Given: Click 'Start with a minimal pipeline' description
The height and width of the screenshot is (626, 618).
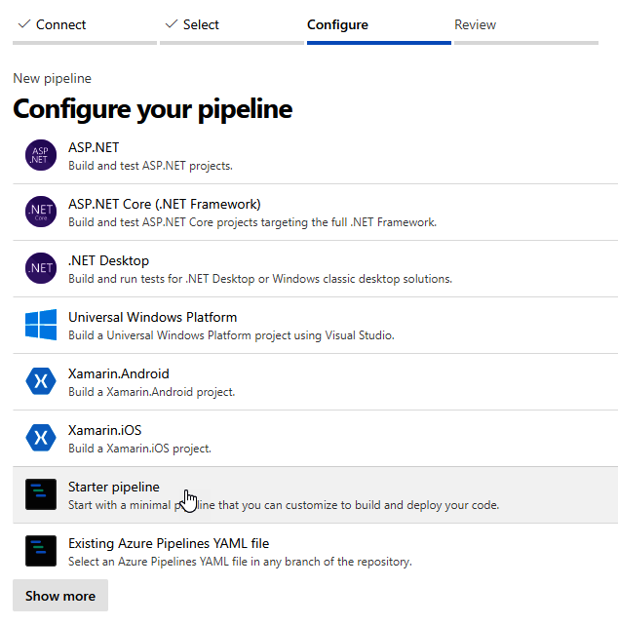Looking at the screenshot, I should click(284, 505).
